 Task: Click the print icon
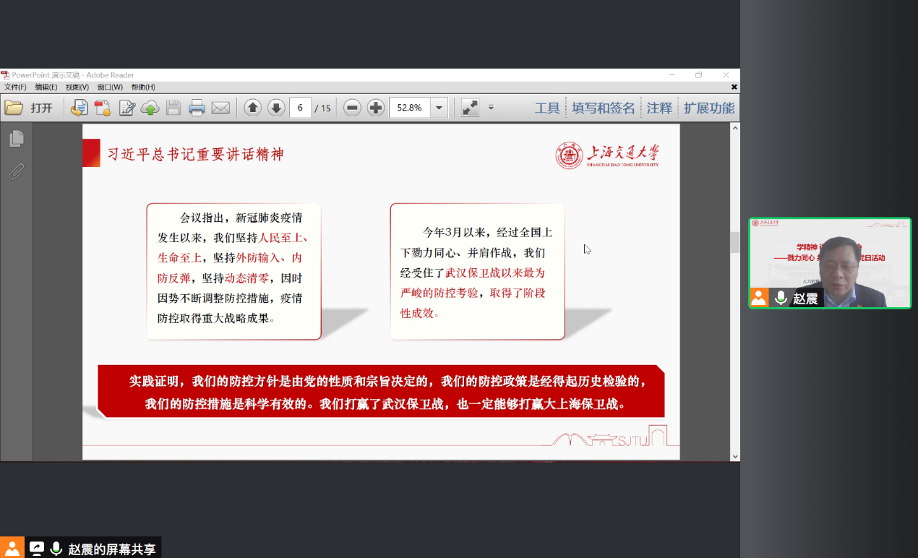197,108
